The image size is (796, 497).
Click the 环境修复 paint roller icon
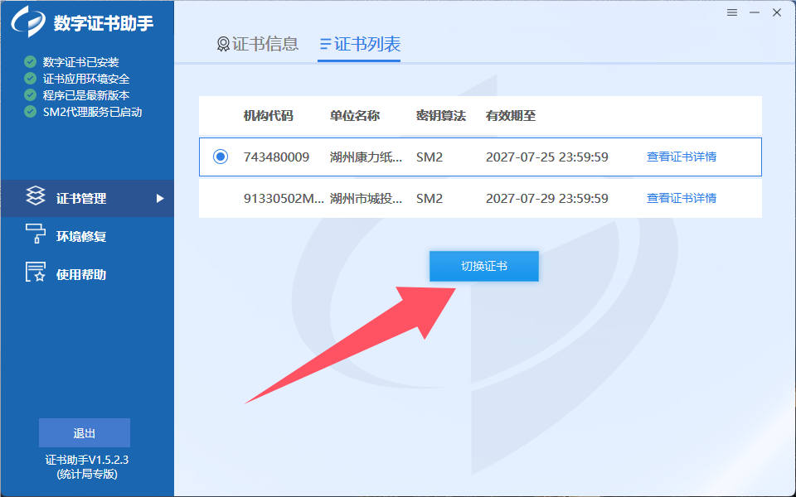point(36,235)
